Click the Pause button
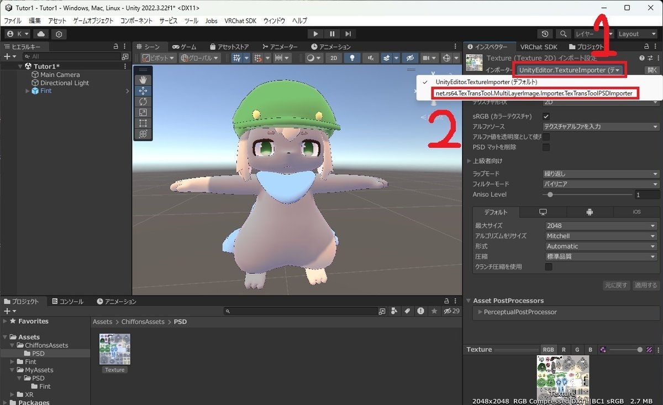Viewport: 663px width, 405px height. tap(331, 34)
